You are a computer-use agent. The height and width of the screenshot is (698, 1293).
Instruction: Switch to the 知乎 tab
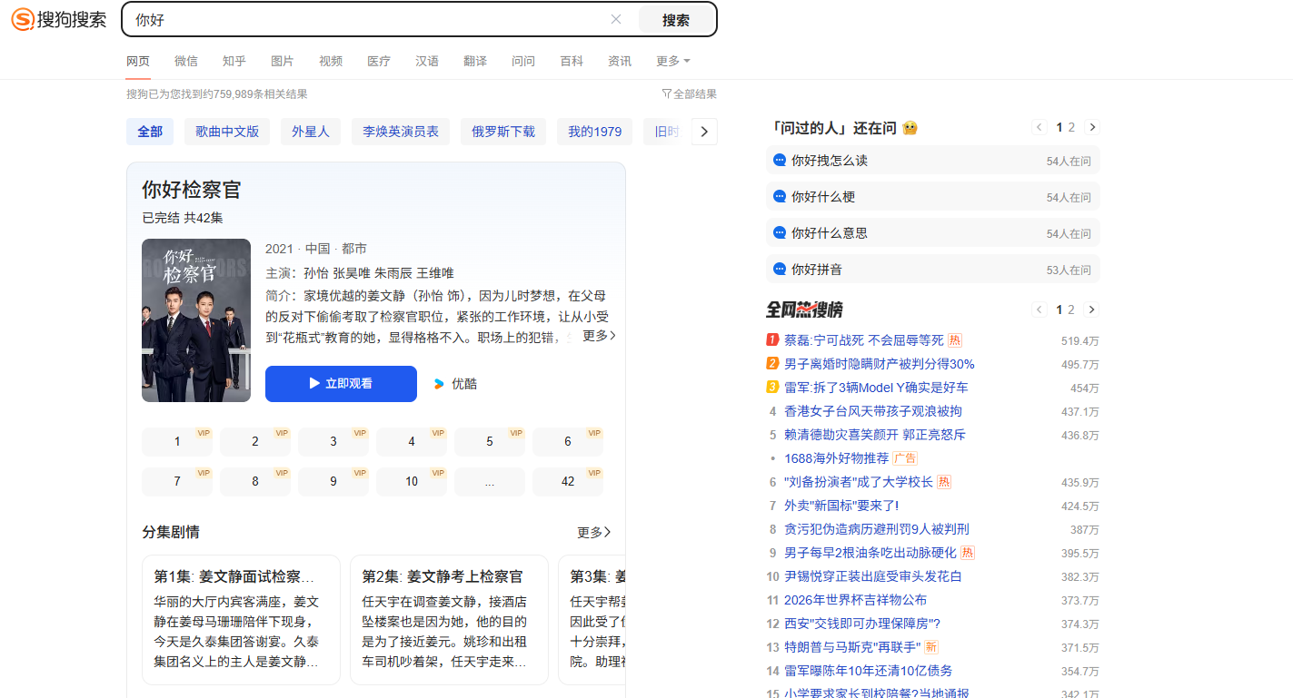click(x=234, y=61)
